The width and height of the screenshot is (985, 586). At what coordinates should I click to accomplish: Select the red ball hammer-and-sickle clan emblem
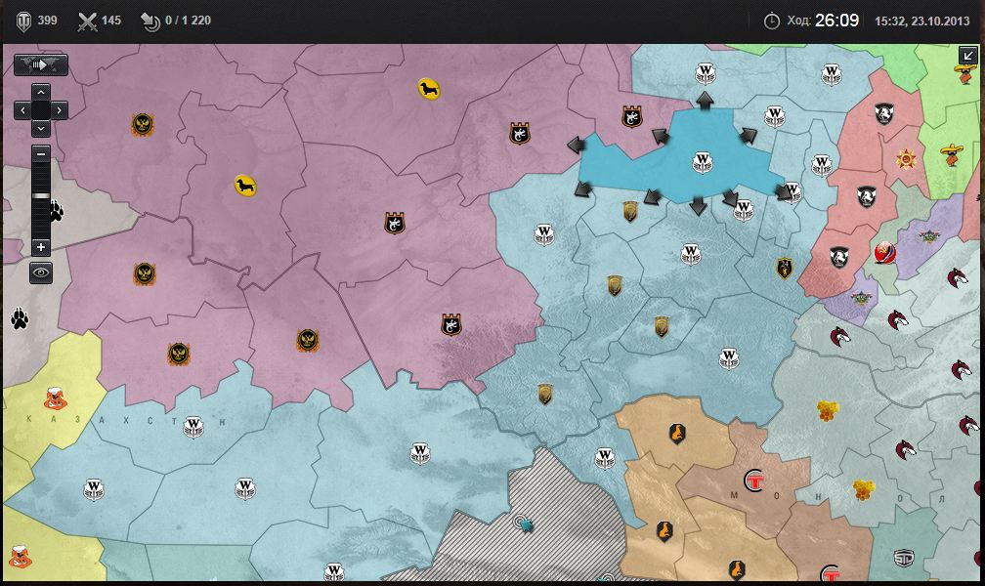[x=885, y=253]
